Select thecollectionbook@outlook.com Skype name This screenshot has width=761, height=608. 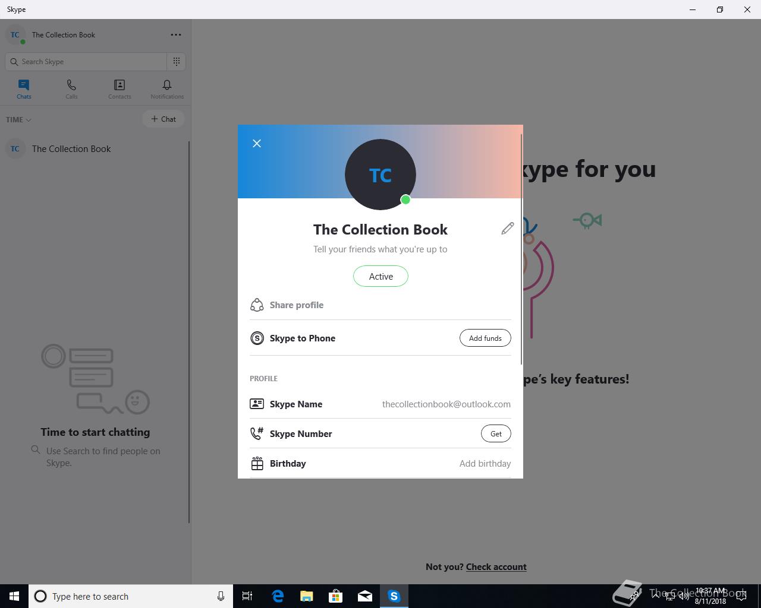point(446,404)
